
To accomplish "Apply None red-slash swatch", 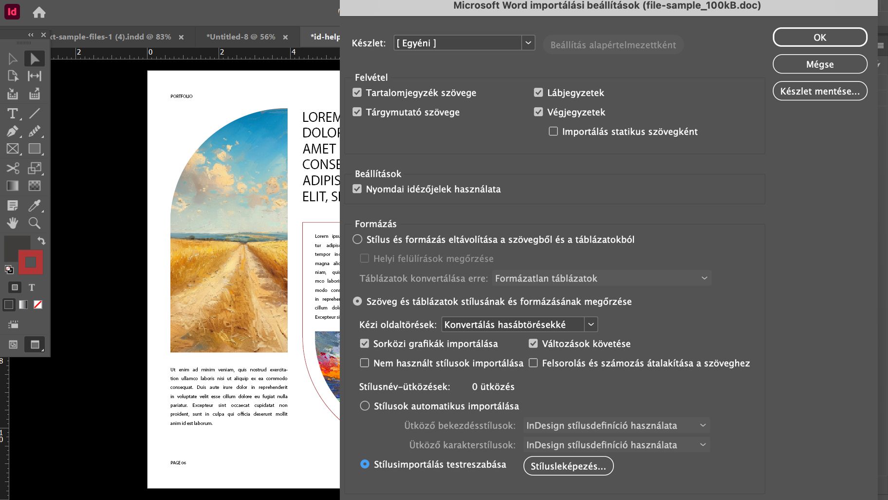I will pos(38,305).
